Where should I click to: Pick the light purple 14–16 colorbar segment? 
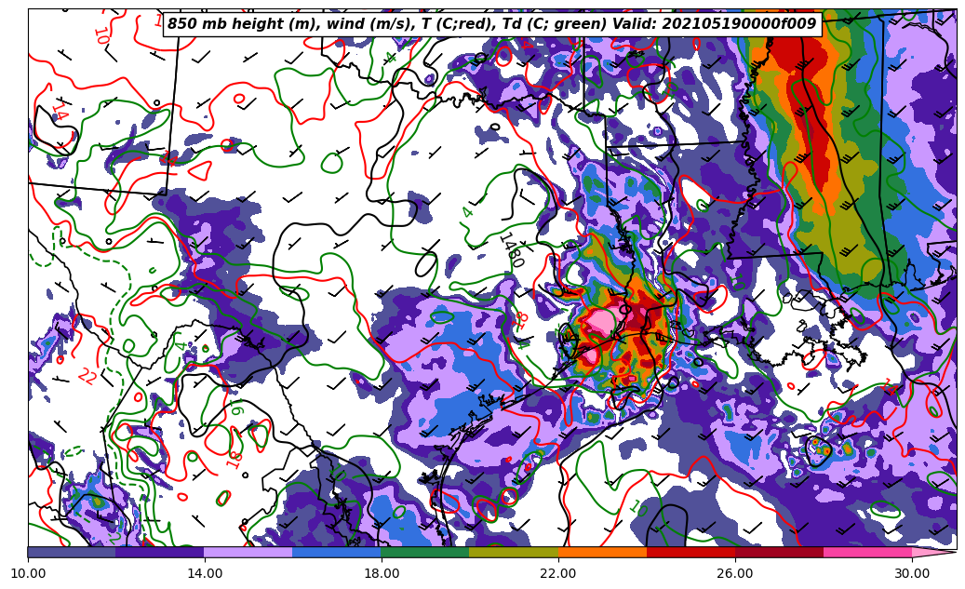click(x=248, y=552)
